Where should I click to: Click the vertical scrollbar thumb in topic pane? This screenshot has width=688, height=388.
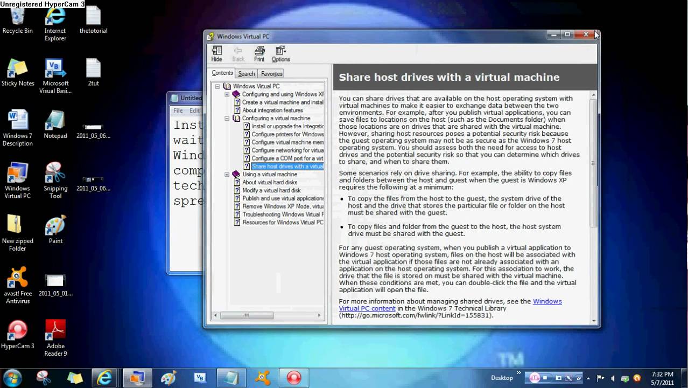tap(594, 163)
